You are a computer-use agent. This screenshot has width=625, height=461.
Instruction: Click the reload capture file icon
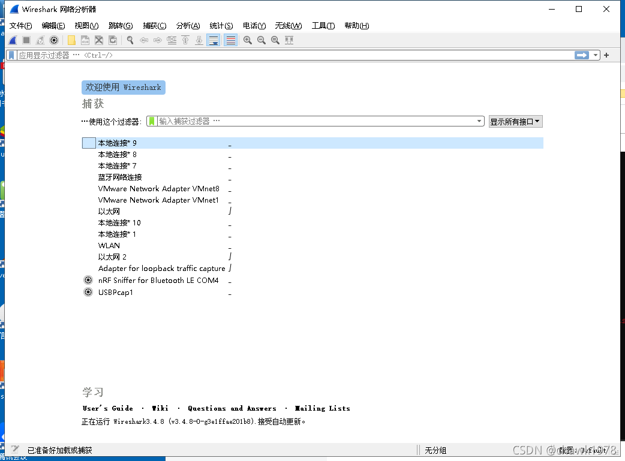click(x=113, y=40)
